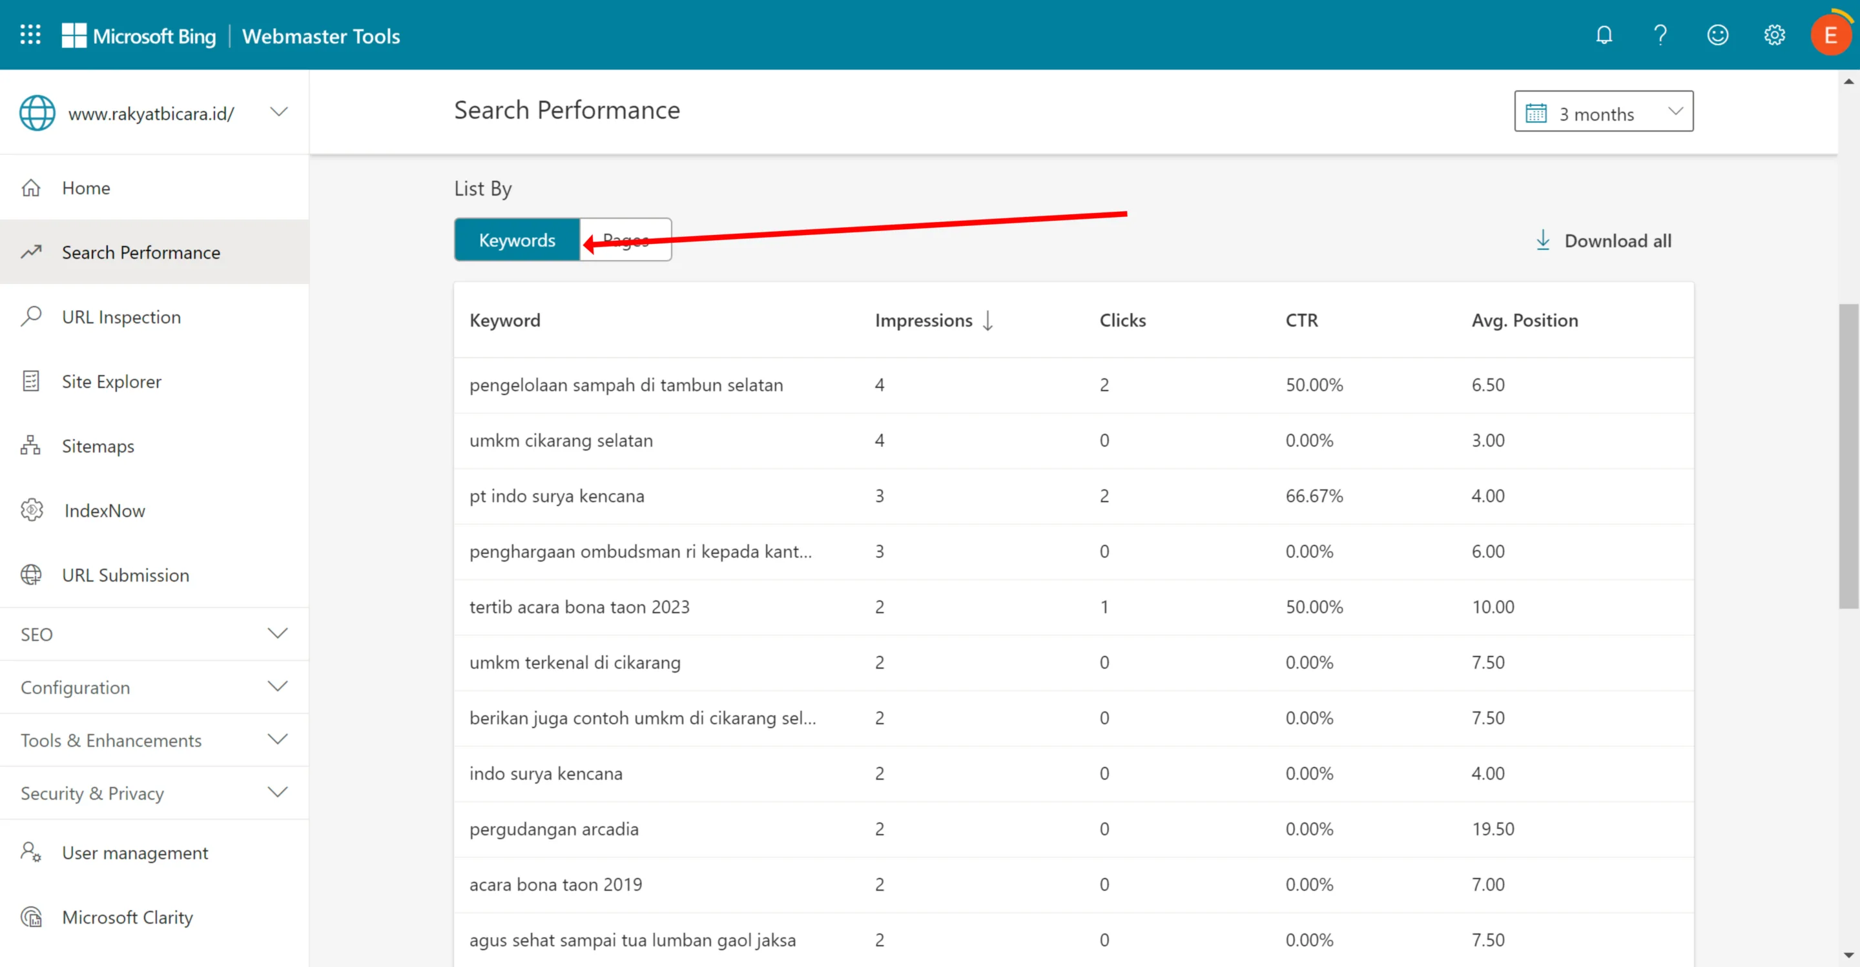Viewport: 1860px width, 967px height.
Task: Click keyword 'acara bona taon 2019'
Action: pos(555,884)
